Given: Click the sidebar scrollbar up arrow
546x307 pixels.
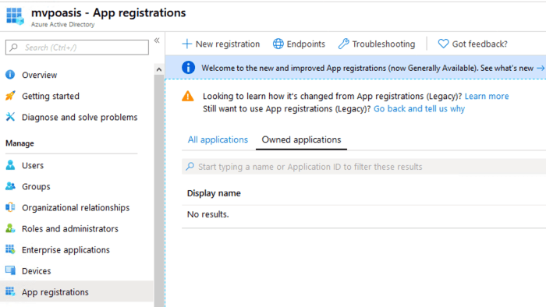Looking at the screenshot, I should [159, 69].
